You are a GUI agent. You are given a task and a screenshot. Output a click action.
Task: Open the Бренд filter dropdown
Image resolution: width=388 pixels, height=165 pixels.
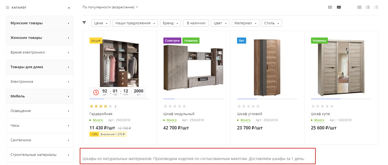170,23
